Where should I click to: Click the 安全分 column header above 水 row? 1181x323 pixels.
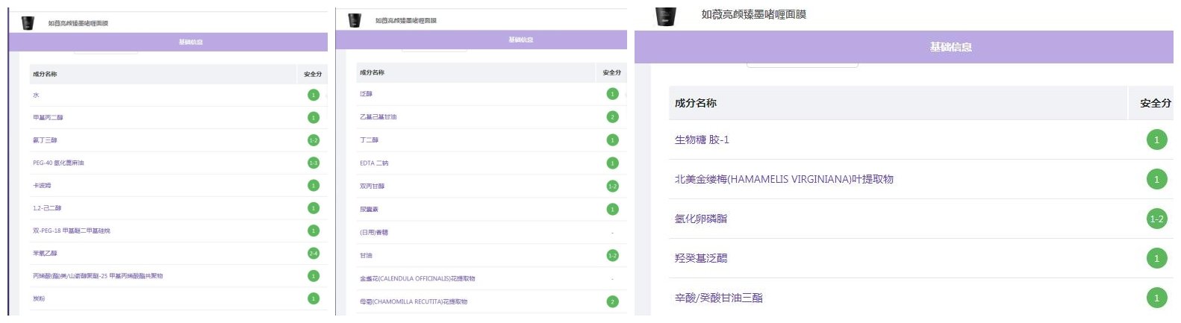pyautogui.click(x=313, y=75)
